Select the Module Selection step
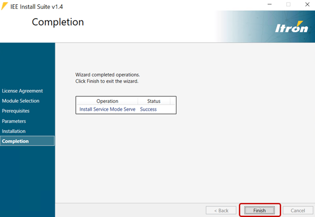The height and width of the screenshot is (217, 315). coord(20,101)
